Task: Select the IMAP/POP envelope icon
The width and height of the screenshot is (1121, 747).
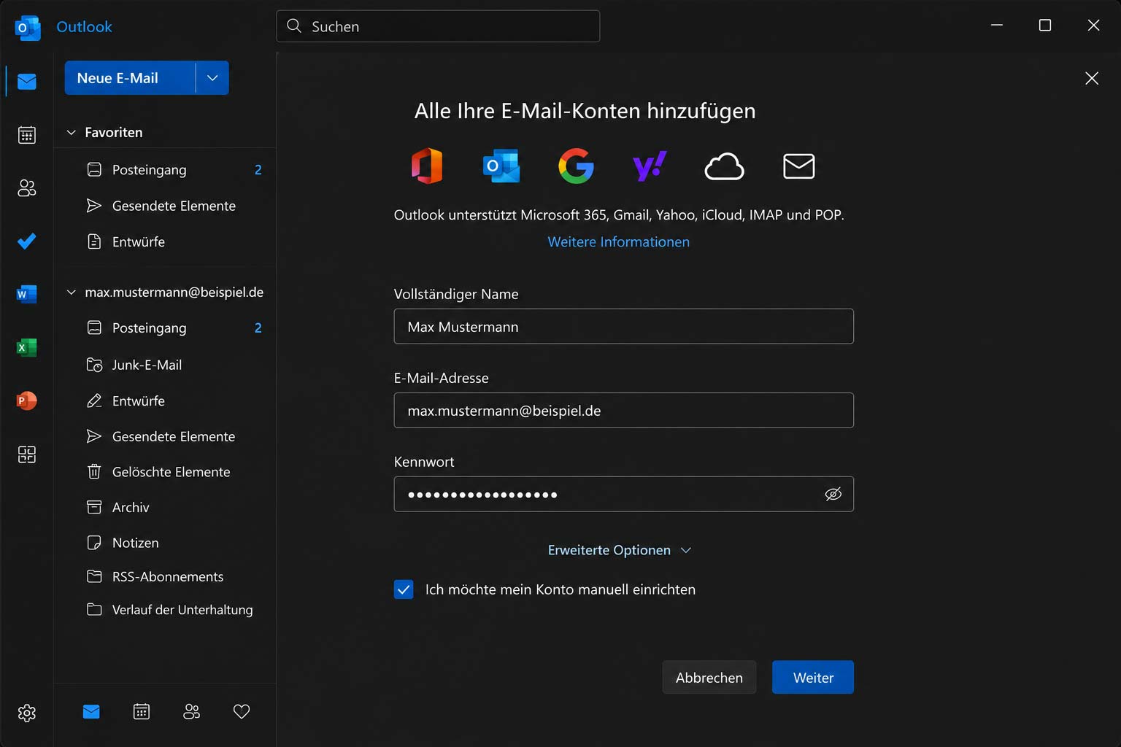Action: click(799, 166)
